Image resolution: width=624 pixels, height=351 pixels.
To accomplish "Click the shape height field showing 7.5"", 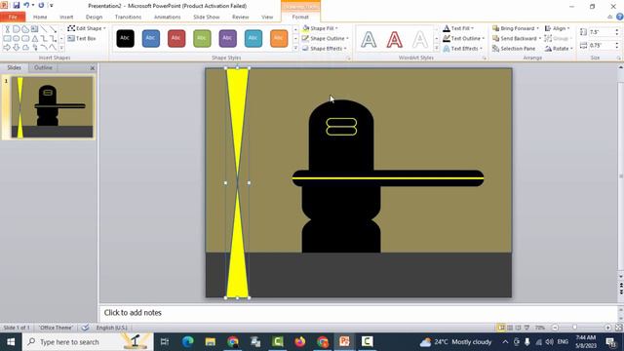I will tap(602, 32).
